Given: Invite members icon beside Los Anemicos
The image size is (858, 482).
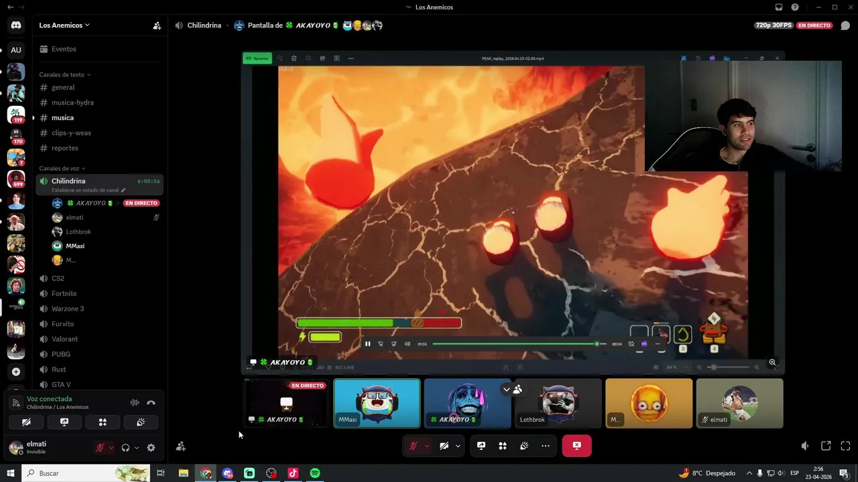Looking at the screenshot, I should pos(157,25).
